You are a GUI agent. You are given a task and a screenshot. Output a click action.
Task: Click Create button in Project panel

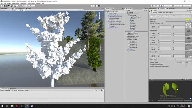[128, 10]
